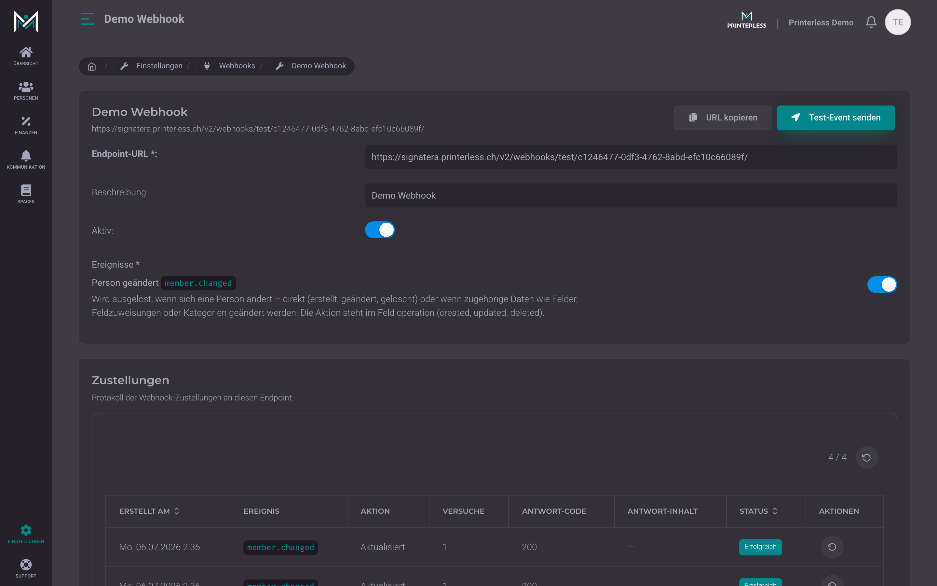Image resolution: width=937 pixels, height=586 pixels.
Task: Retry the first delivery row at 2:36
Action: pyautogui.click(x=832, y=547)
